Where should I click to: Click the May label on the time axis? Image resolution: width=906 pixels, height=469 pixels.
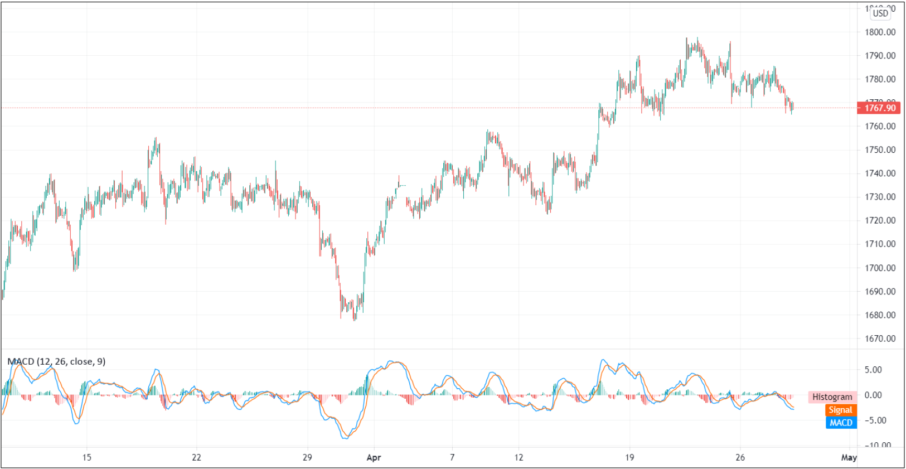point(849,457)
